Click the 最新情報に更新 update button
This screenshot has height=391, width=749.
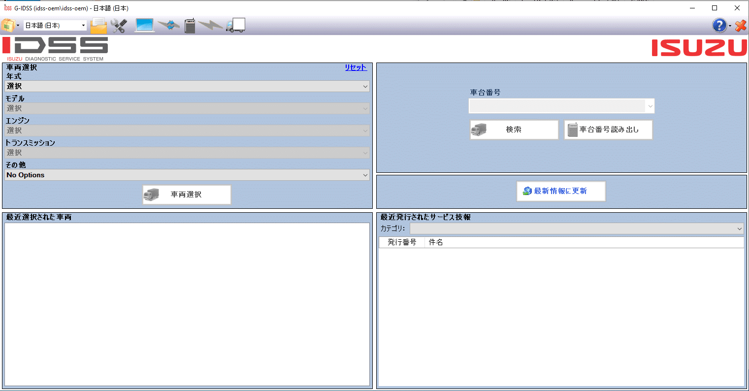(x=561, y=191)
